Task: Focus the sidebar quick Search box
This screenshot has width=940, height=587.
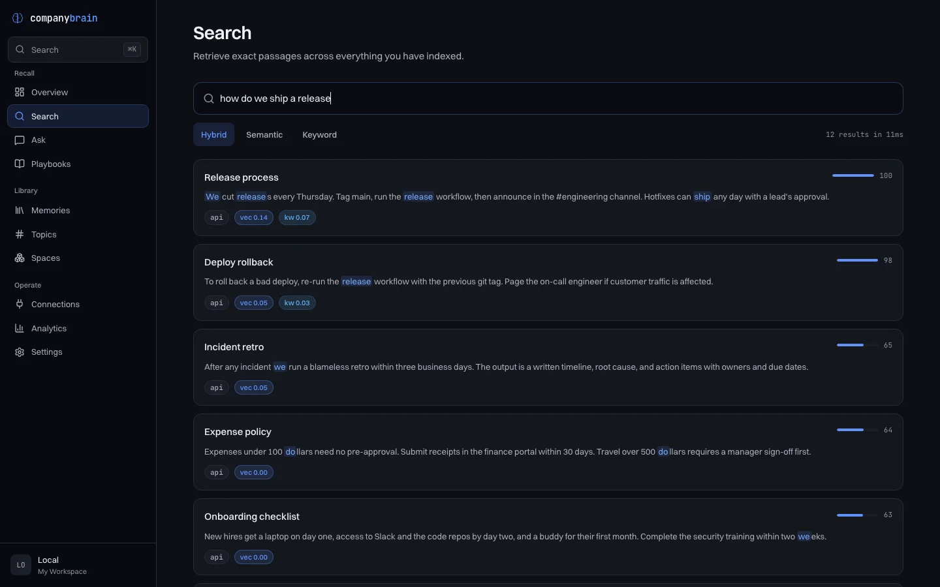Action: 78,50
